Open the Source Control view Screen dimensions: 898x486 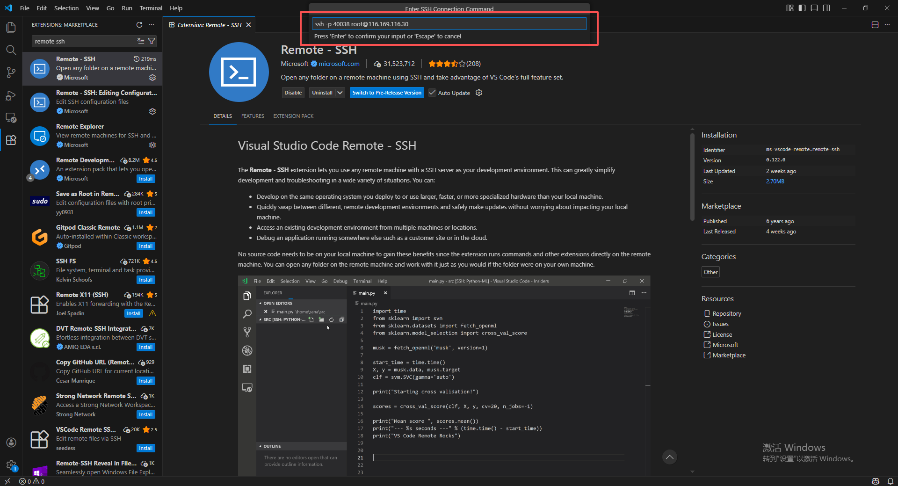(x=11, y=73)
